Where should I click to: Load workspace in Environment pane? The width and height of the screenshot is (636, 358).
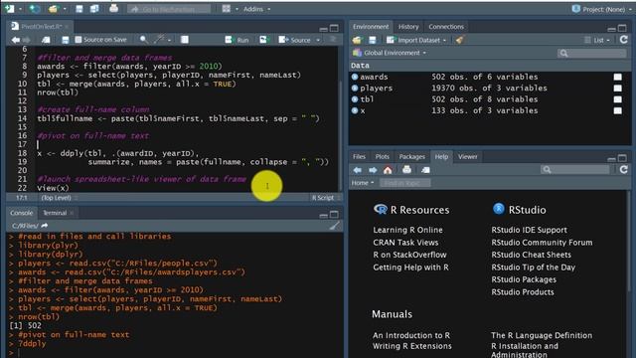click(357, 40)
